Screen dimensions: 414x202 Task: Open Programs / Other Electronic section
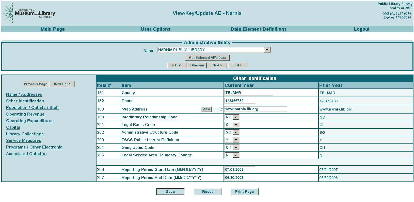click(34, 147)
